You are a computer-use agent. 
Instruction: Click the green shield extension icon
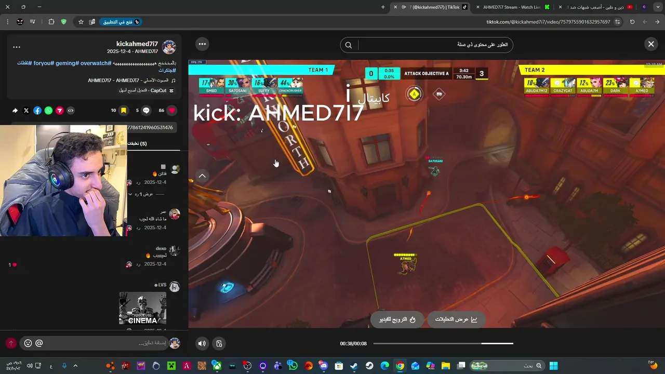pyautogui.click(x=63, y=22)
